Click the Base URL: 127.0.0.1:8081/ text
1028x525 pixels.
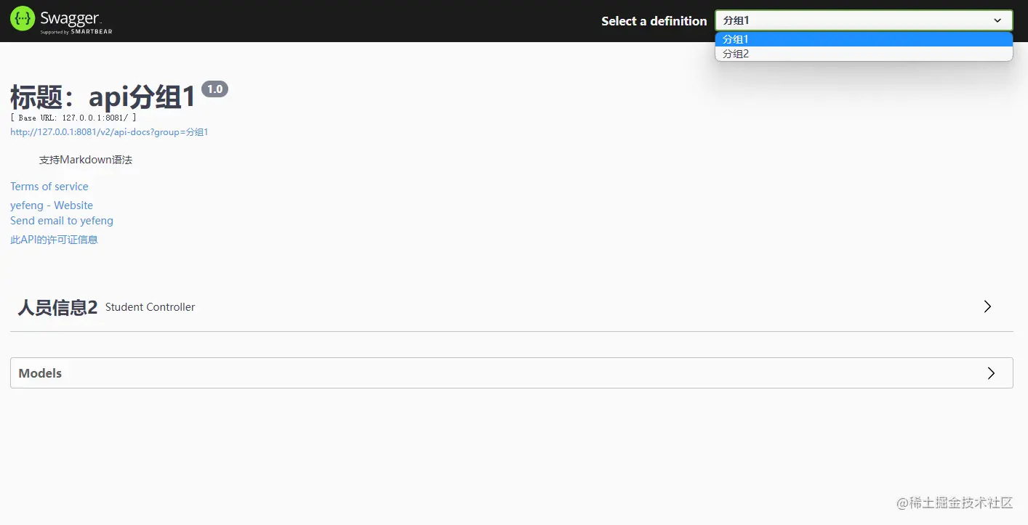point(73,118)
